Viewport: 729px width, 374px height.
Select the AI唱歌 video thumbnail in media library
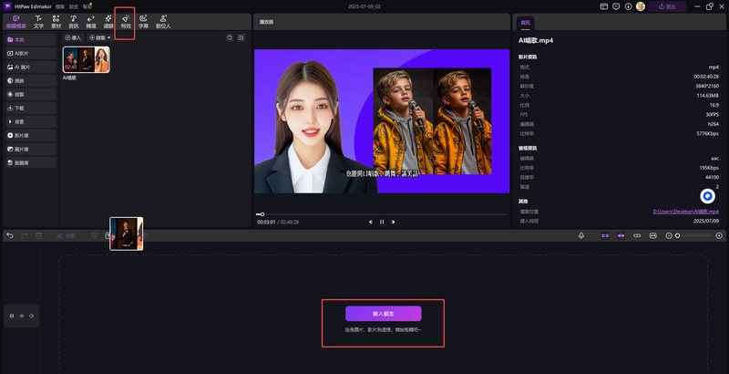click(87, 59)
